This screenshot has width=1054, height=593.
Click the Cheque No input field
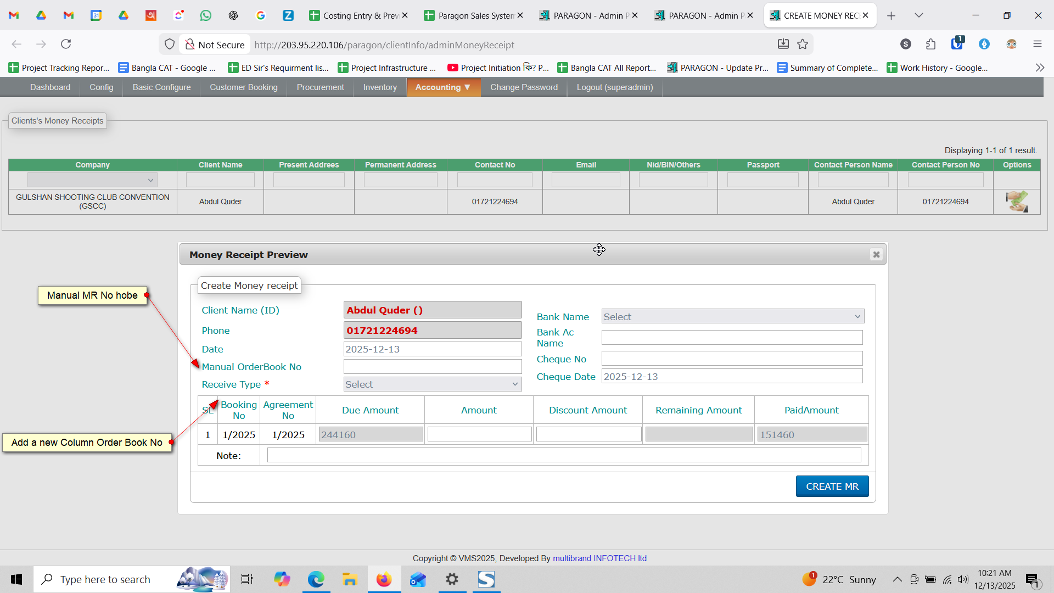732,359
